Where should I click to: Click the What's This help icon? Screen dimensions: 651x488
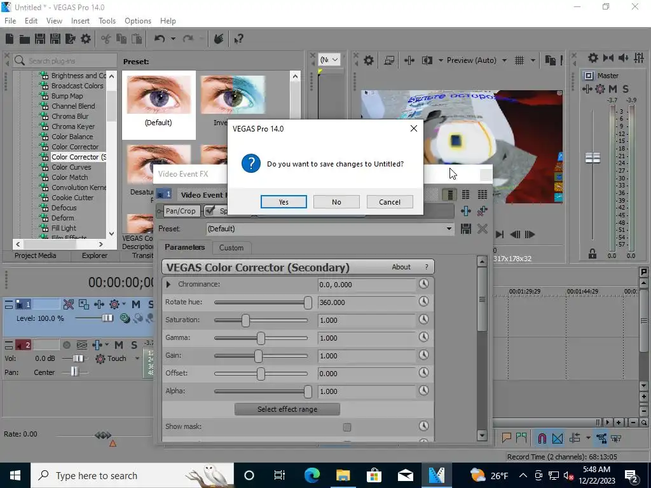(x=238, y=39)
